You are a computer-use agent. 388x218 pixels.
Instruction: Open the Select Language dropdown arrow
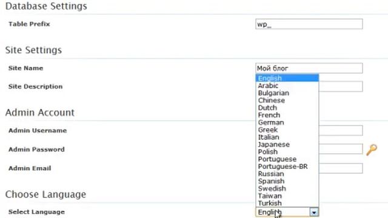point(314,212)
